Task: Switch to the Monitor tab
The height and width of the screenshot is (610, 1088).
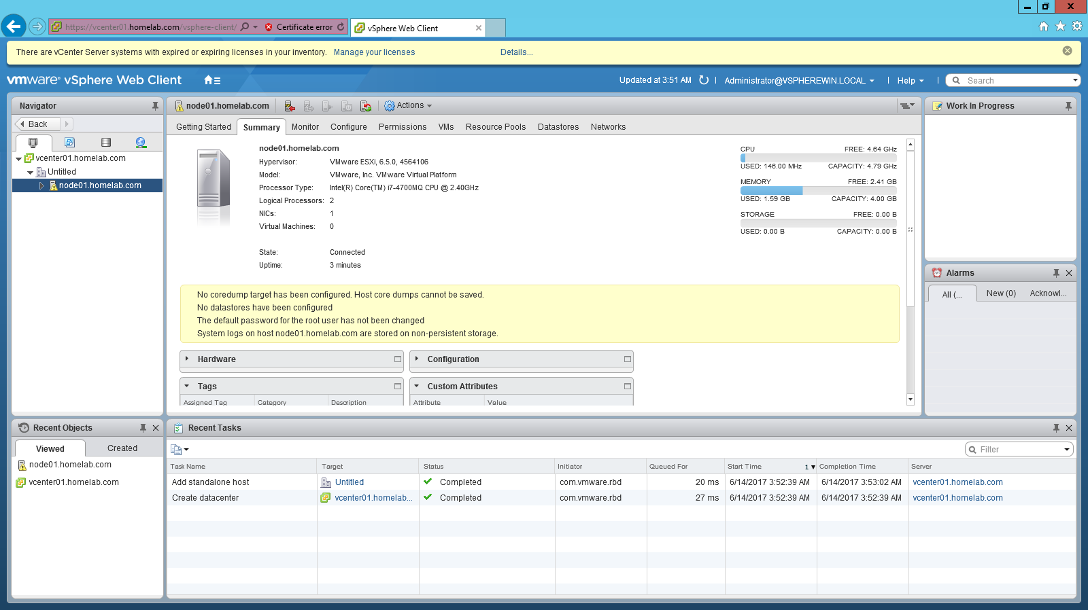Action: point(305,127)
